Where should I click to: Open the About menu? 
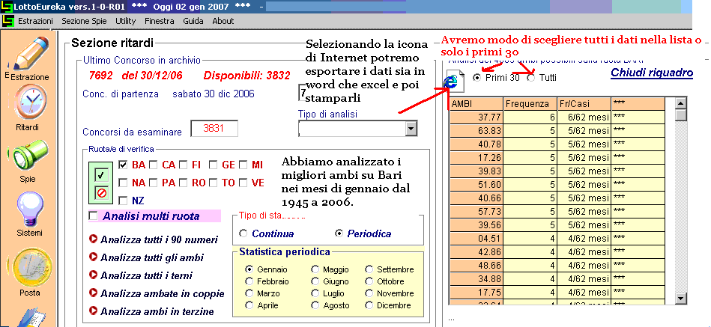point(223,21)
